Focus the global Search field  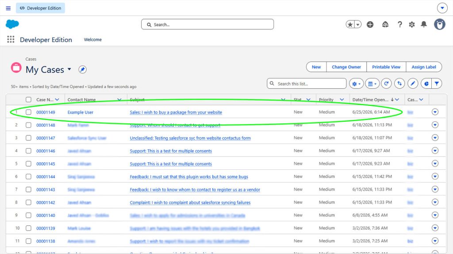207,25
